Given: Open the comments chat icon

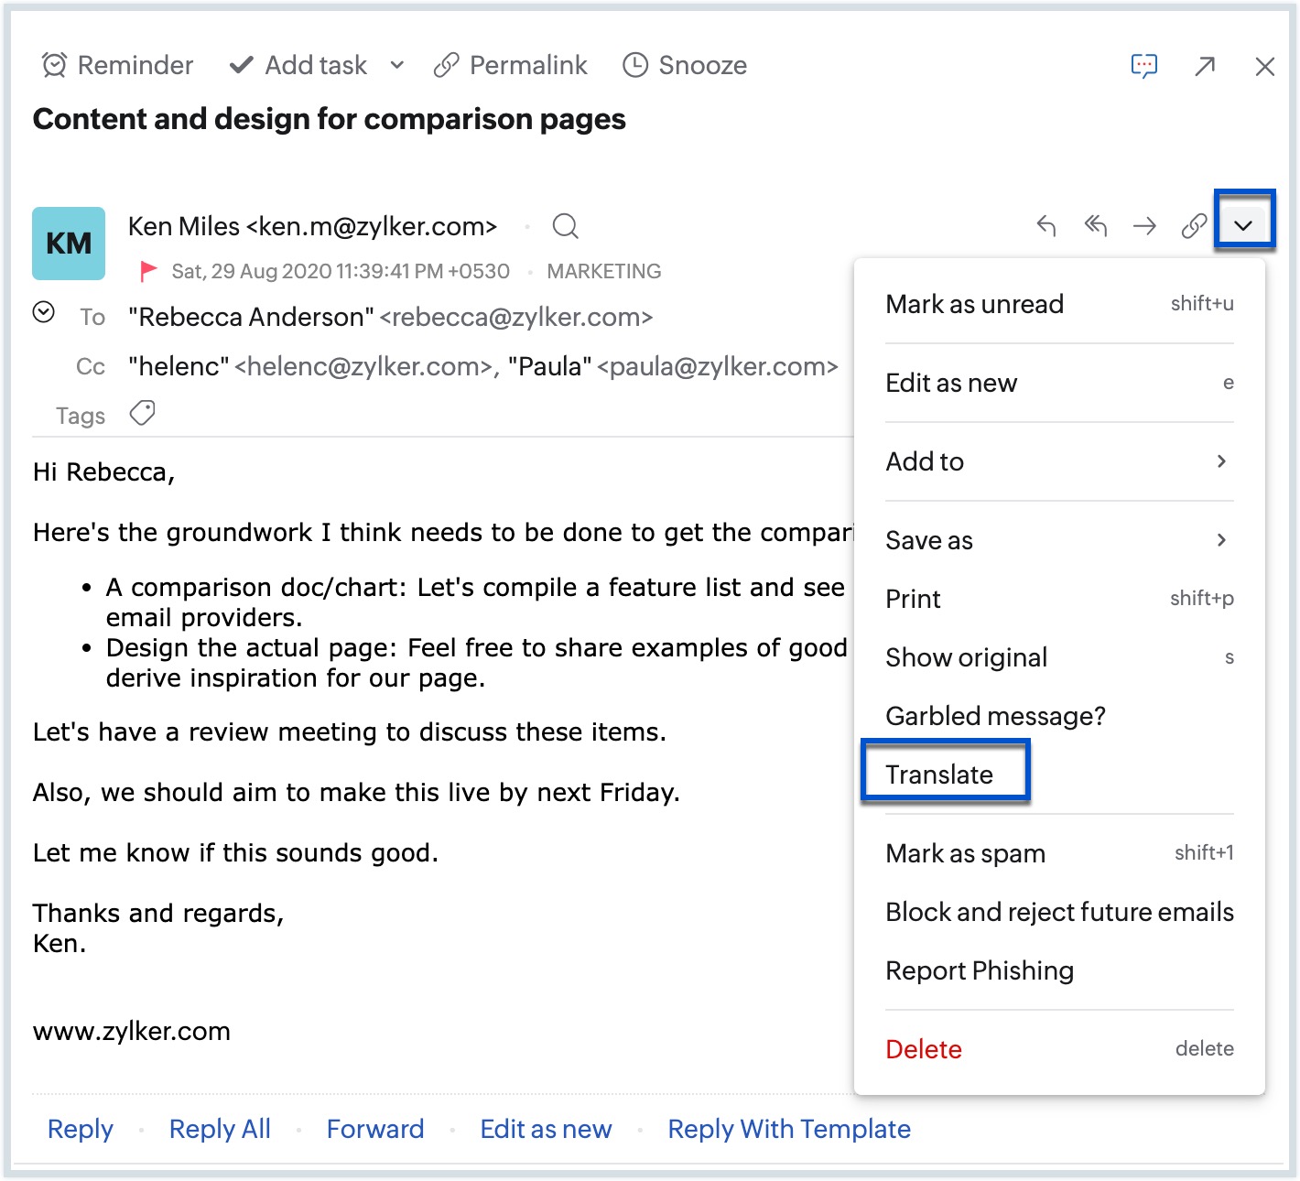Looking at the screenshot, I should tap(1144, 66).
